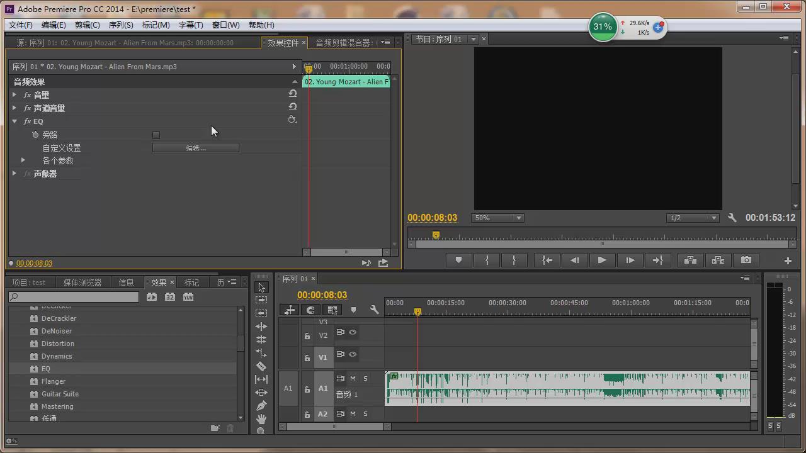This screenshot has height=453, width=806.
Task: Toggle V2 track visibility eye
Action: [x=353, y=332]
